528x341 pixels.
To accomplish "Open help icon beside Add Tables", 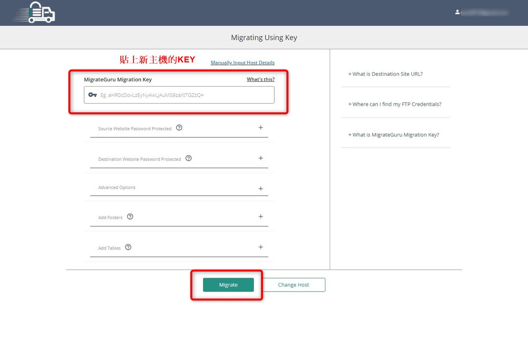I will (x=128, y=247).
